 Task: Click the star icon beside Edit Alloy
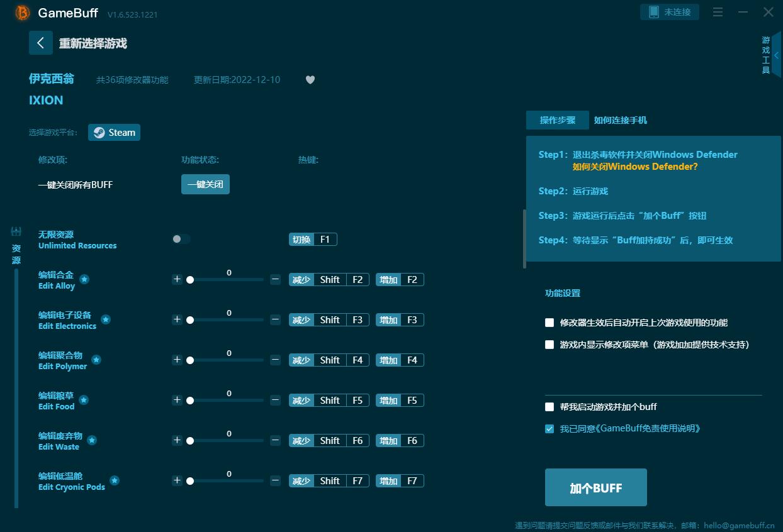coord(84,279)
